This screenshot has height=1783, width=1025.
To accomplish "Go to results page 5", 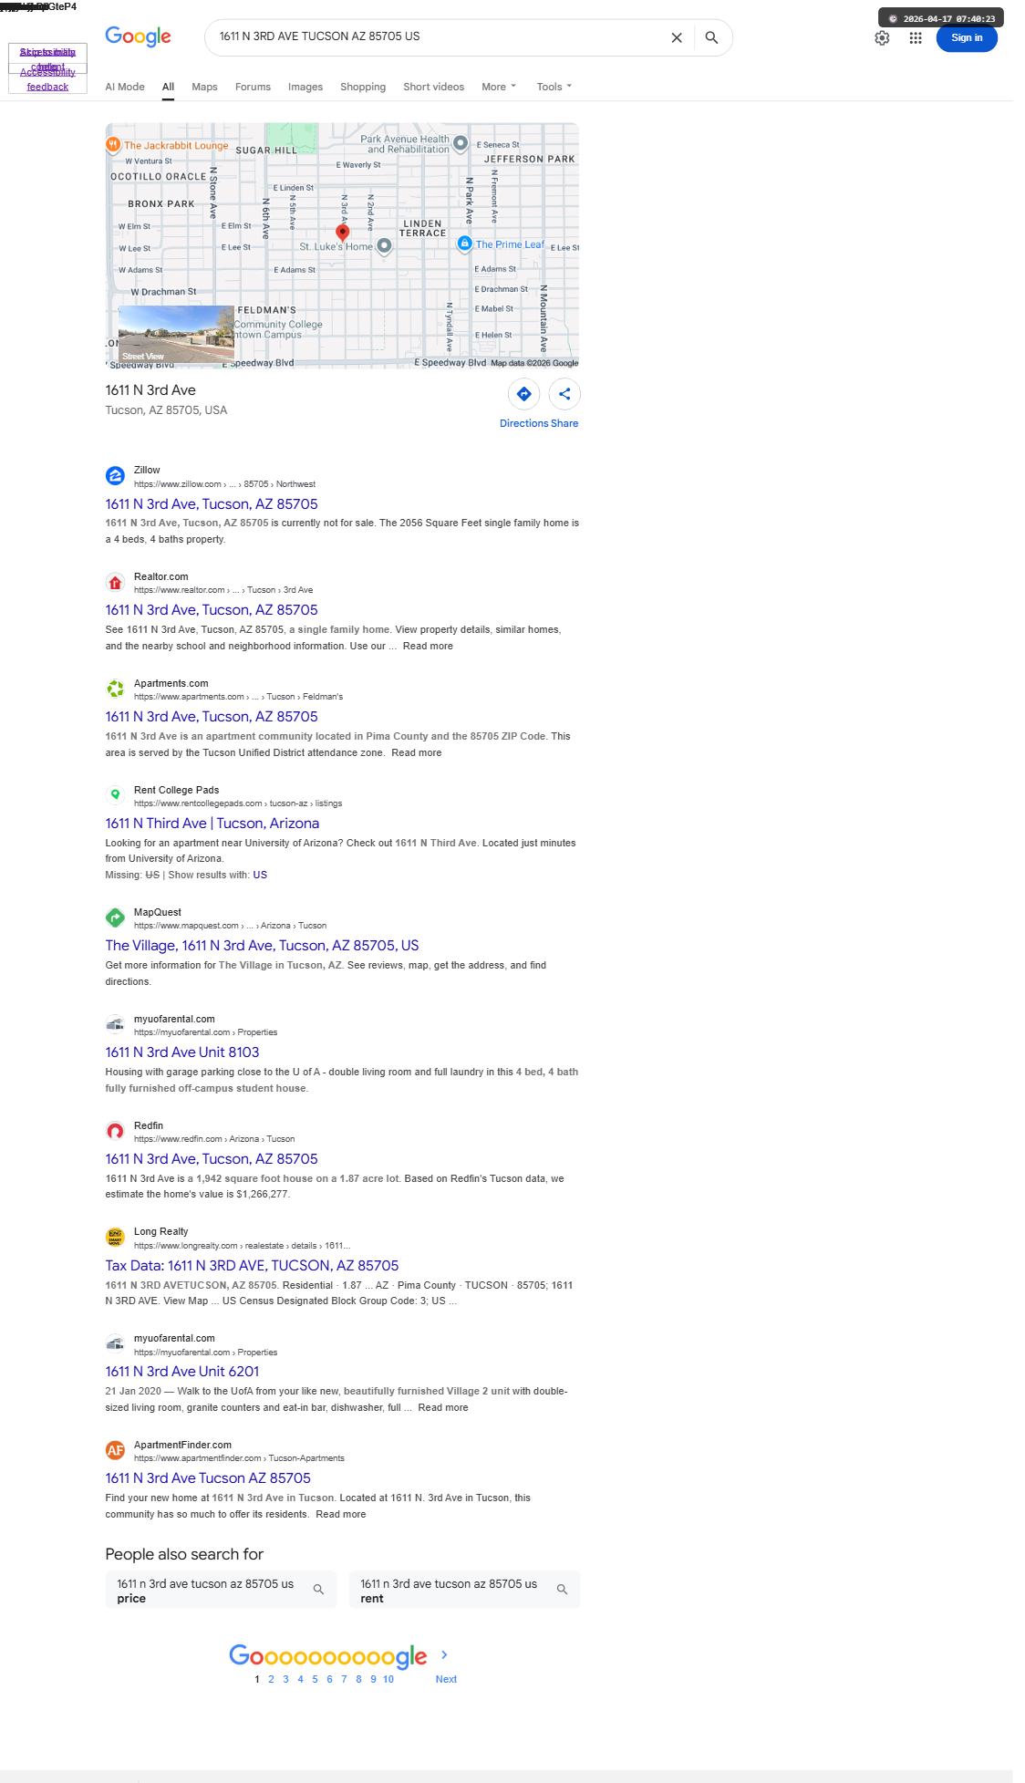I will (x=315, y=1679).
